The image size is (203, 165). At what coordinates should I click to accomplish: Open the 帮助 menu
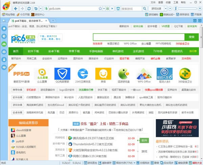pyautogui.click(x=183, y=2)
